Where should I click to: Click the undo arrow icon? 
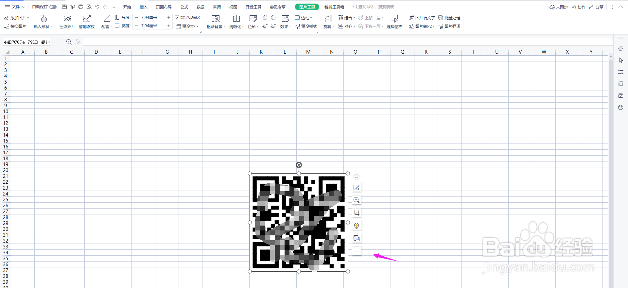point(97,7)
